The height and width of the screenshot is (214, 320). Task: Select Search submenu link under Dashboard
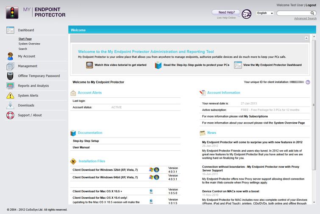point(22,49)
